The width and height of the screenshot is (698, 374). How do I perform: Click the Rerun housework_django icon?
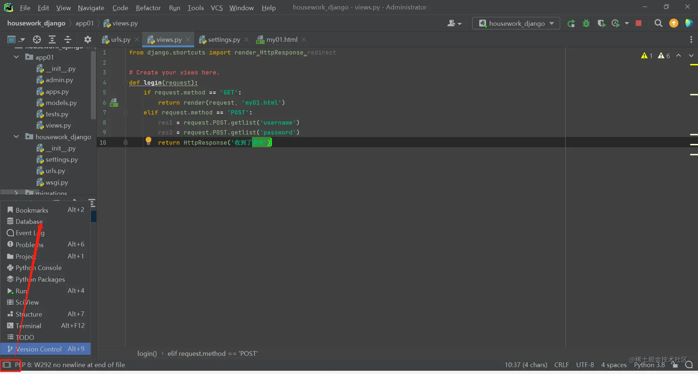click(x=571, y=24)
